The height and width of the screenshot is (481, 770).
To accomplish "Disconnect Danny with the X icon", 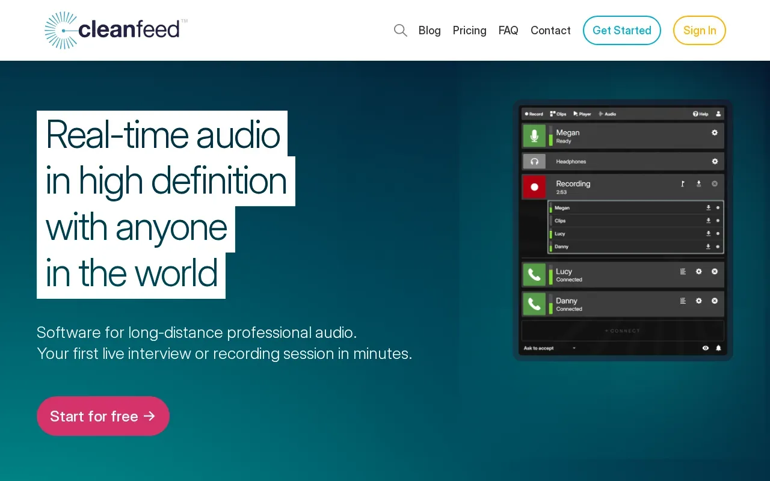I will [715, 301].
